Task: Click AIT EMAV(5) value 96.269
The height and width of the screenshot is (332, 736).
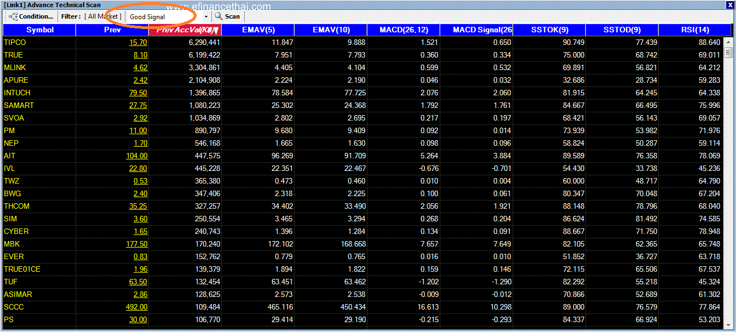Action: [x=282, y=156]
